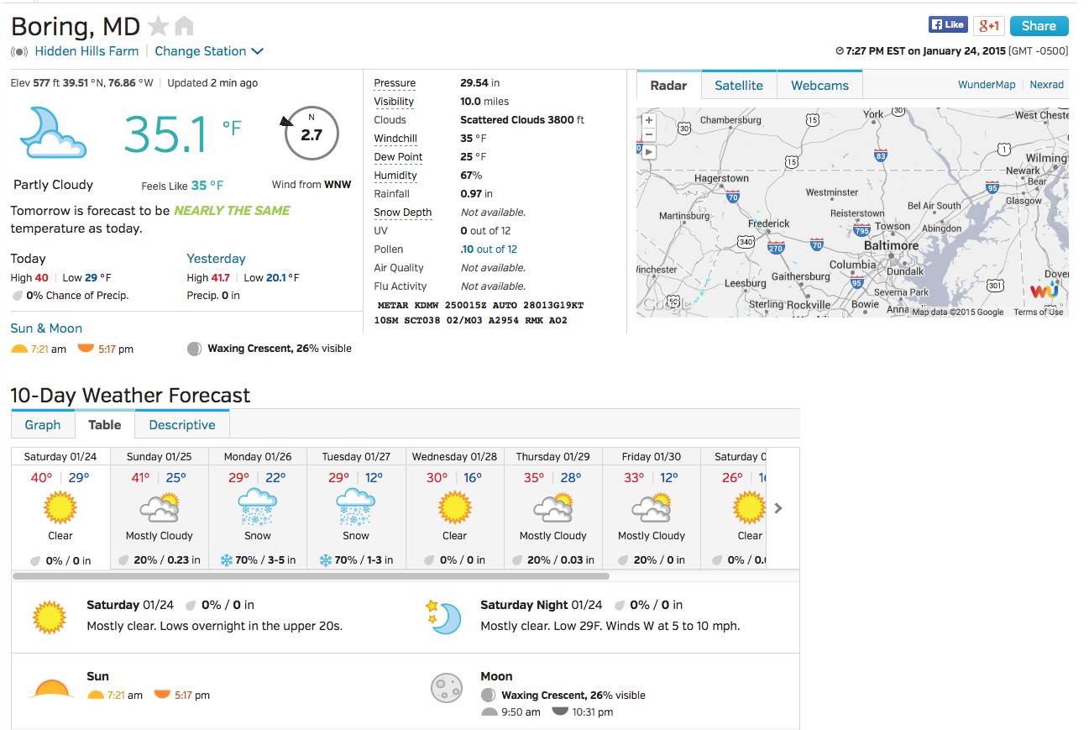Open the Webcams tab
The height and width of the screenshot is (730, 1089).
tap(819, 86)
